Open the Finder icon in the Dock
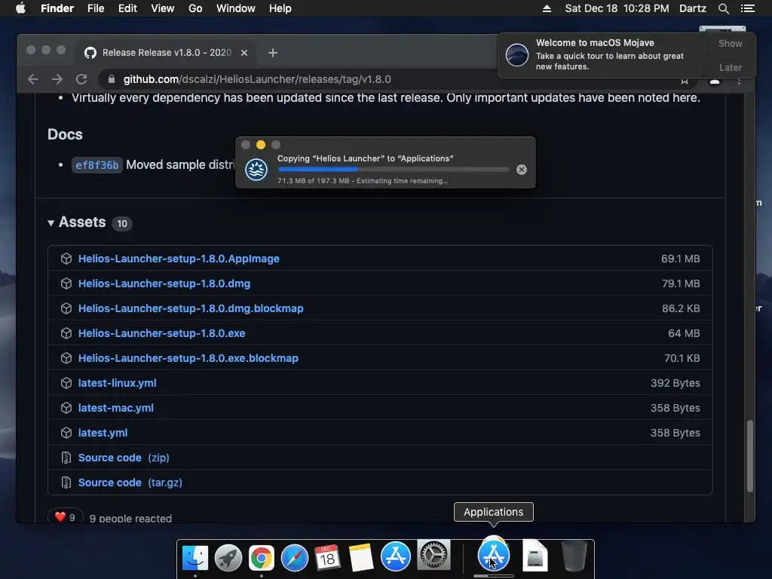This screenshot has height=579, width=772. (195, 558)
